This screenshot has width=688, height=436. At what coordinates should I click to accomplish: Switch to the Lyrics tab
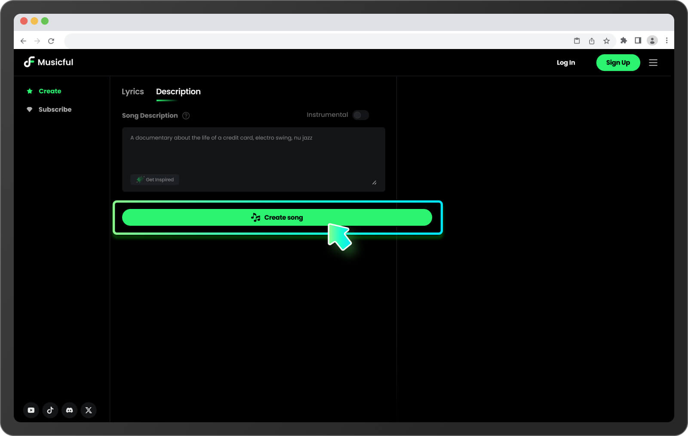pyautogui.click(x=132, y=92)
